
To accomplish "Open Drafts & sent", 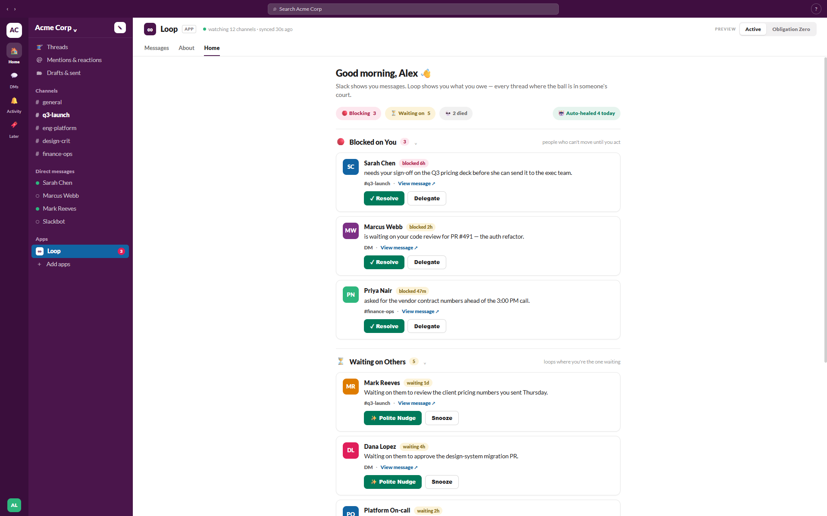I will pyautogui.click(x=80, y=73).
